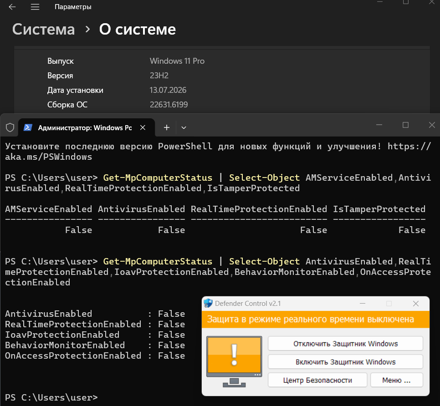
Task: Select version value 23H2
Action: (159, 76)
